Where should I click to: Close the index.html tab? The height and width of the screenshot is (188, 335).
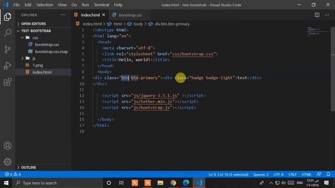(x=104, y=15)
